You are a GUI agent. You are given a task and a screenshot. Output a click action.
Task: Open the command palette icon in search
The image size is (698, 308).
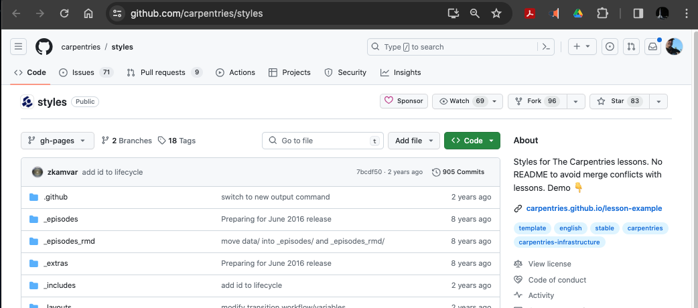547,47
